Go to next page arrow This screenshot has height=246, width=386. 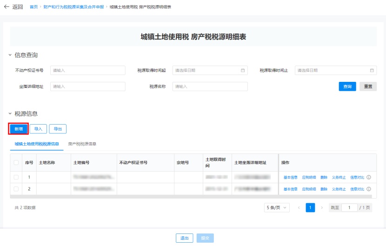pyautogui.click(x=322, y=208)
